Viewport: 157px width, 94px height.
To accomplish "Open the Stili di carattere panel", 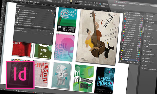I will point(148,61).
